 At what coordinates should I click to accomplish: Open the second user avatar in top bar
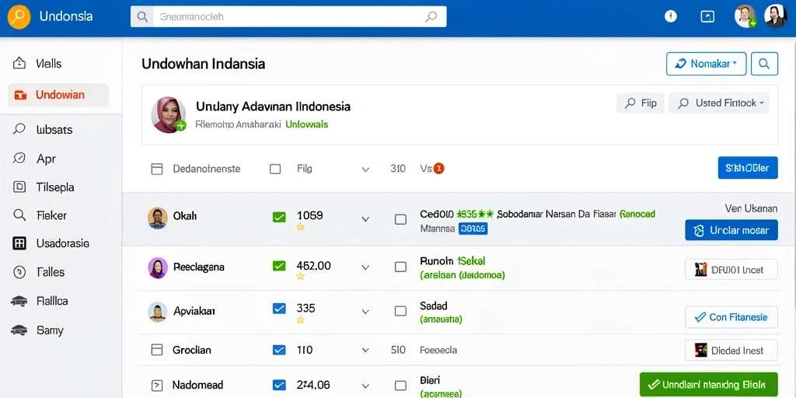coord(775,16)
